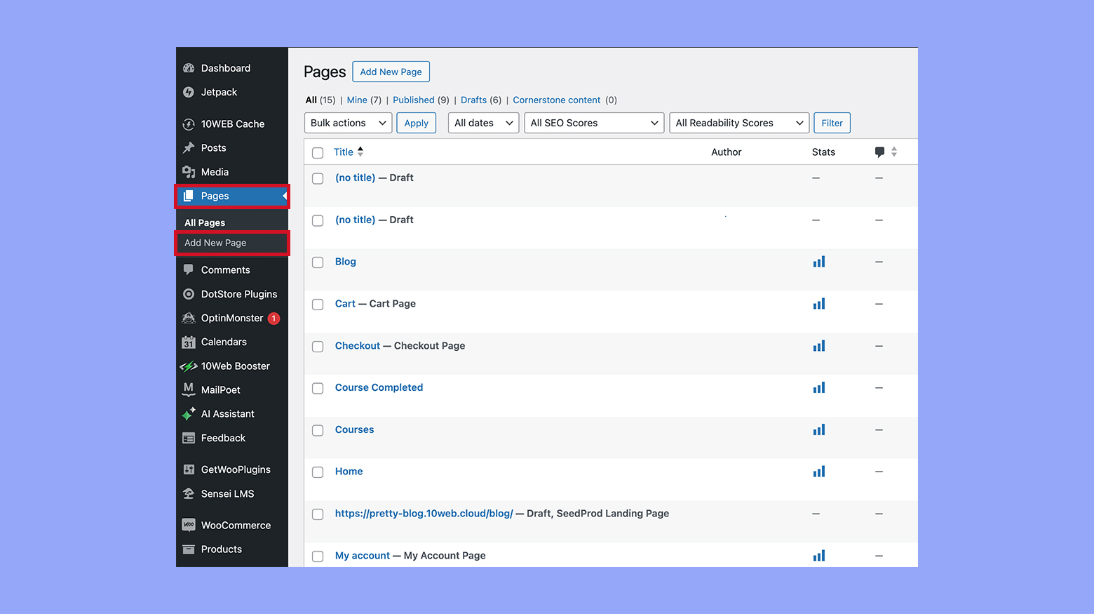Open the All SEO Scores dropdown
Screen dimensions: 1094x614
click(x=593, y=122)
